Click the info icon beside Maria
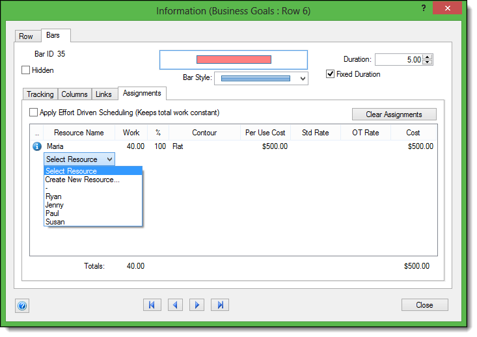This screenshot has height=337, width=477. 36,146
